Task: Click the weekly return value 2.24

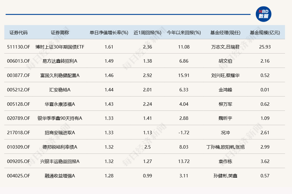Action: (x=147, y=104)
